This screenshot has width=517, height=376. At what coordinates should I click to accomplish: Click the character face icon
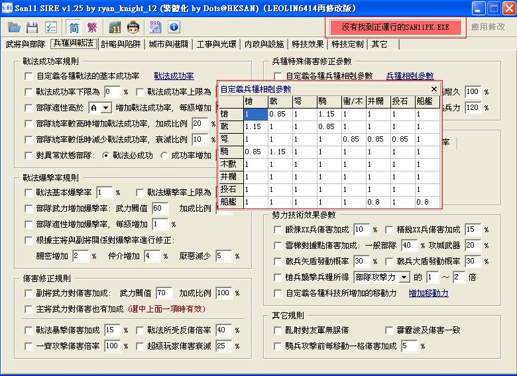[x=133, y=27]
